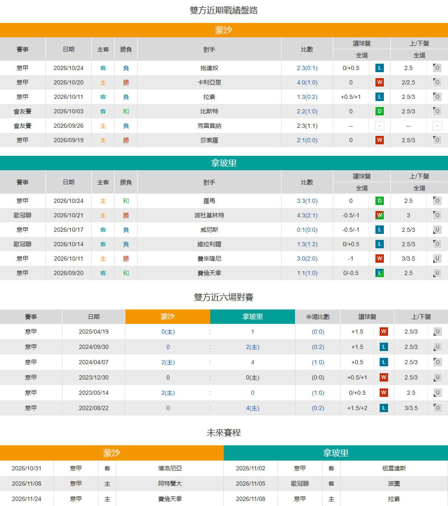
Task: Click the 蒙沙 header in 未來賽程 section
Action: (112, 453)
